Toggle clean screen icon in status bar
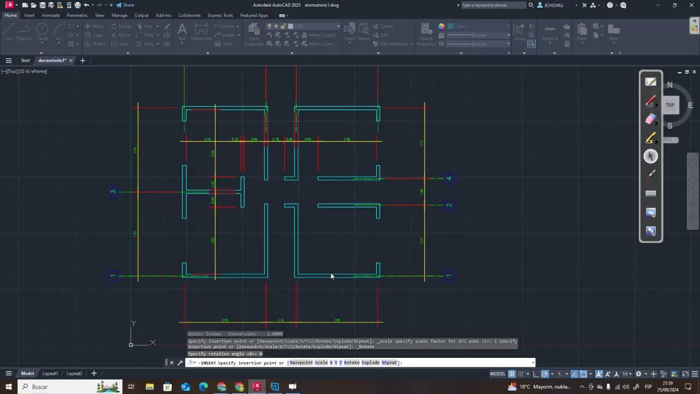 [x=686, y=374]
